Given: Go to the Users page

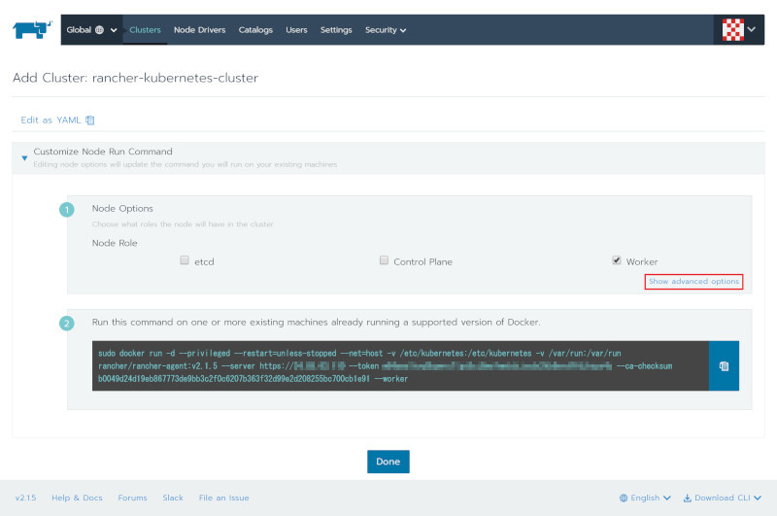Looking at the screenshot, I should [296, 30].
